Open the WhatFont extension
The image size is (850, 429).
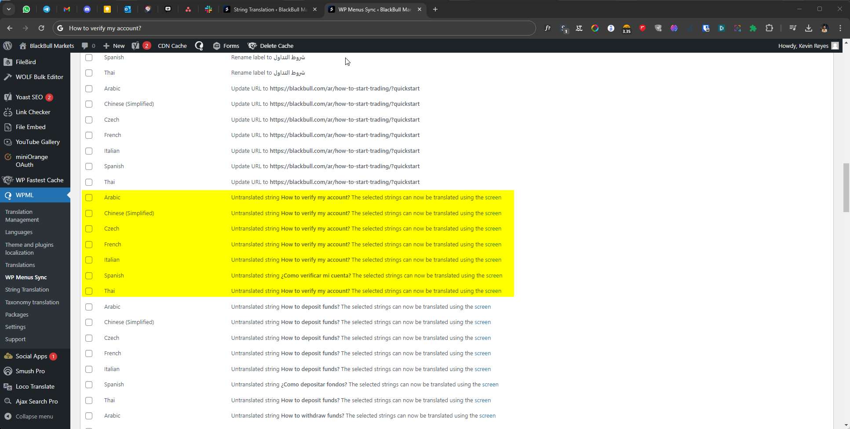[x=547, y=28]
